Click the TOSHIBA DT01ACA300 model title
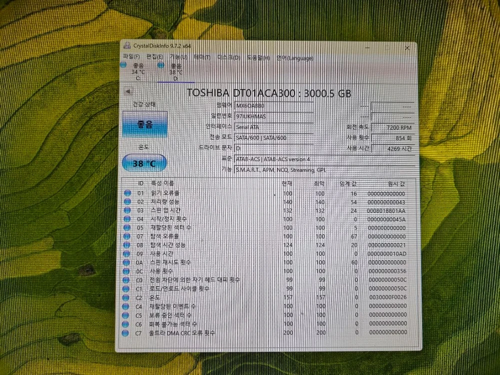Screen dimensions: 500x375 point(269,93)
